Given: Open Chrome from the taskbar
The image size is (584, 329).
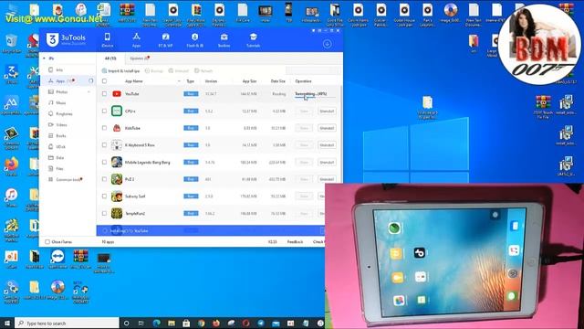Looking at the screenshot, I should click(x=201, y=323).
